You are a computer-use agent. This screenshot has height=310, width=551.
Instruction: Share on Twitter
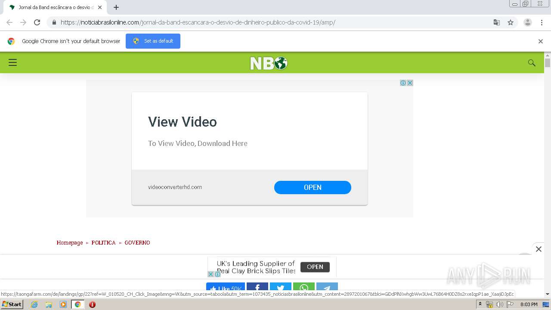[281, 288]
